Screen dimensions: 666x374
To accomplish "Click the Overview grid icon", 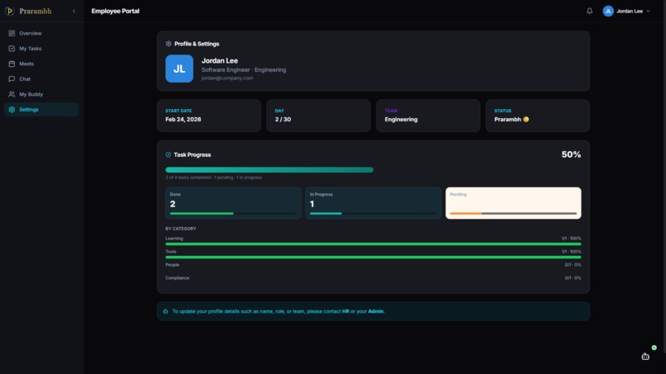I will [x=12, y=33].
